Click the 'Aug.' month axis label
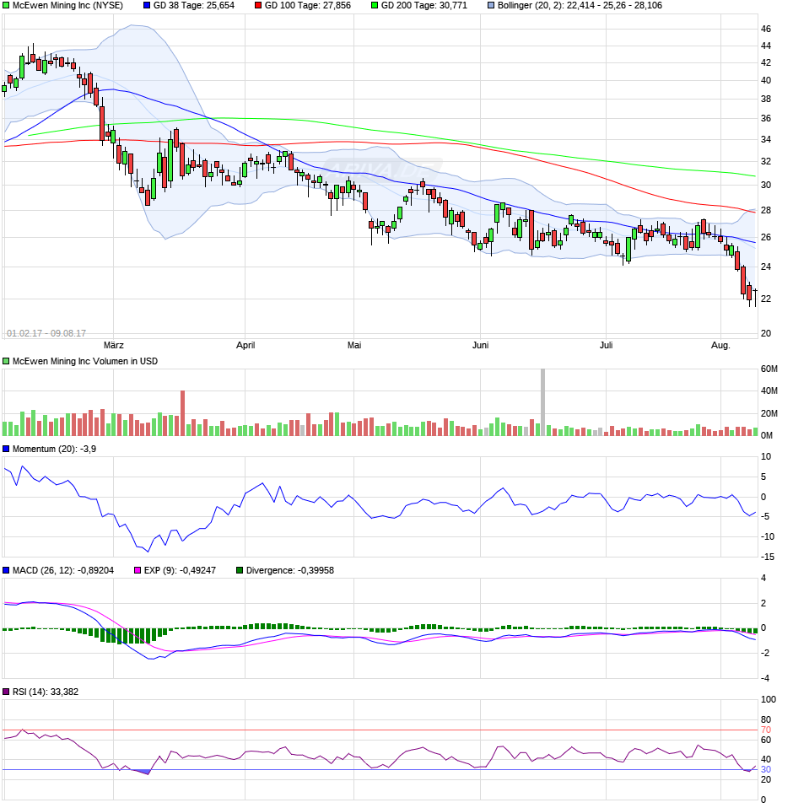 tap(720, 345)
